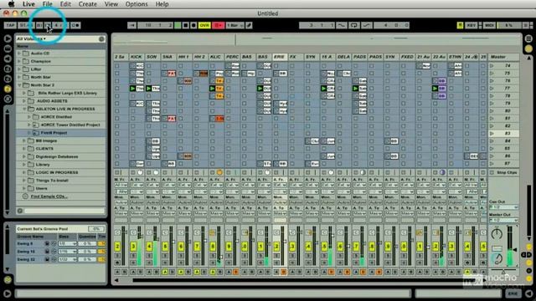This screenshot has height=301, width=536.
Task: Select the second File Browser sidebar icon
Action: point(8,79)
